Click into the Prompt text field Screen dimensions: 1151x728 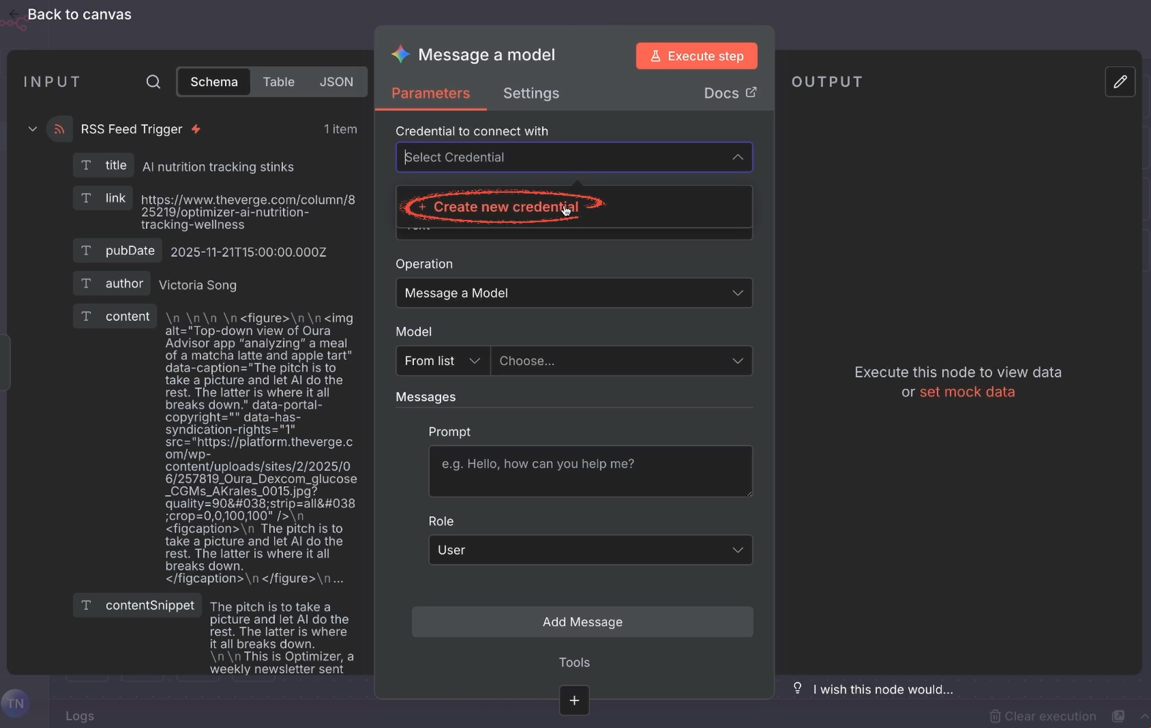click(590, 471)
